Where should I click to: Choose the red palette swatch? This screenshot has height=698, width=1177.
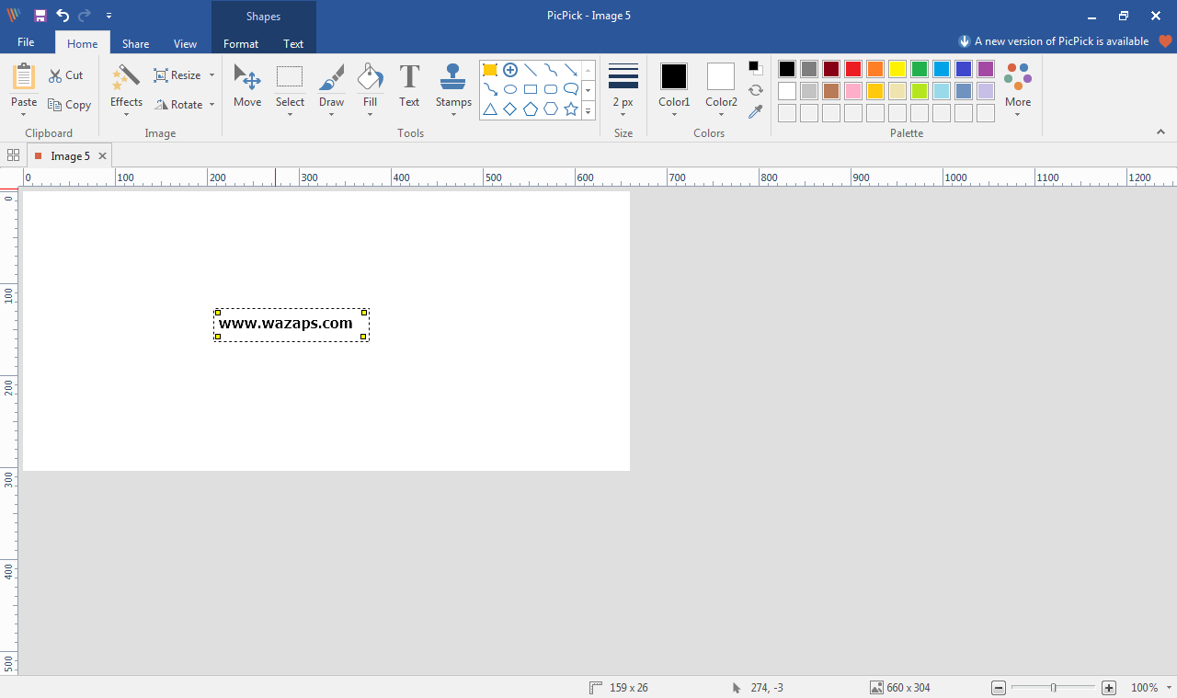(x=853, y=69)
